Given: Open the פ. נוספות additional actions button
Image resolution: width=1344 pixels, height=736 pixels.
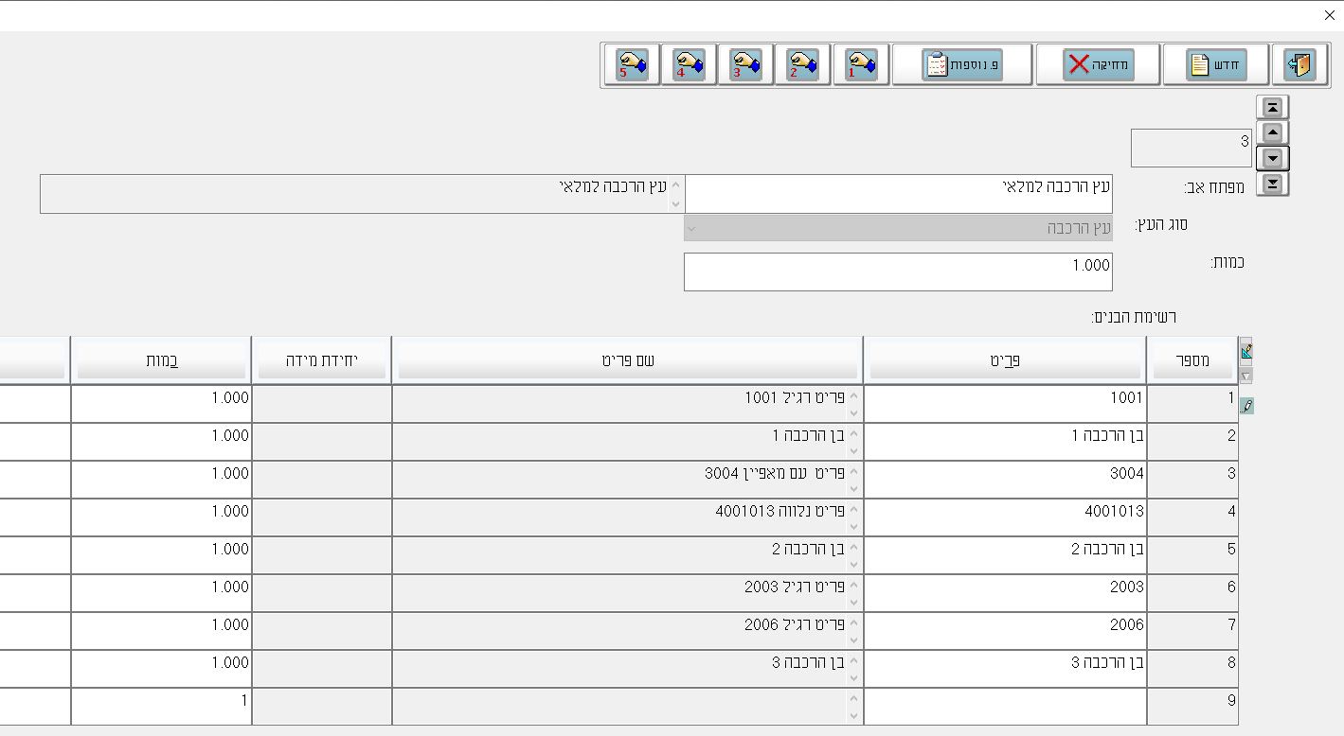Looking at the screenshot, I should click(962, 65).
